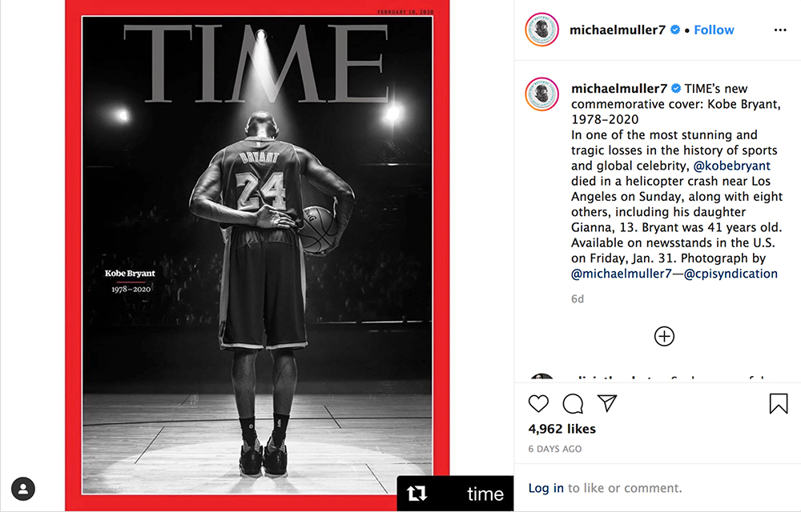Click the TIME cover photo

point(257,255)
